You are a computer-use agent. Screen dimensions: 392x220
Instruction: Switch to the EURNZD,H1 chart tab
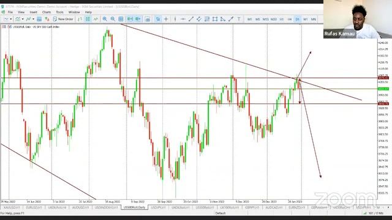tap(296, 207)
